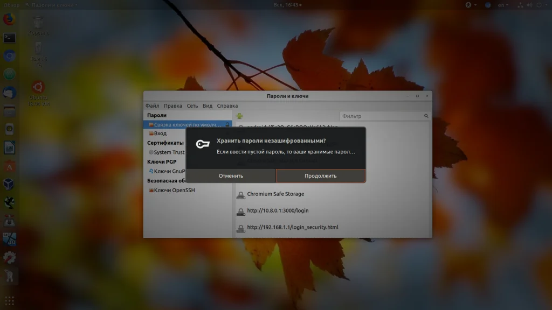Close the Пароли и ключи window
This screenshot has height=310, width=552.
click(427, 96)
